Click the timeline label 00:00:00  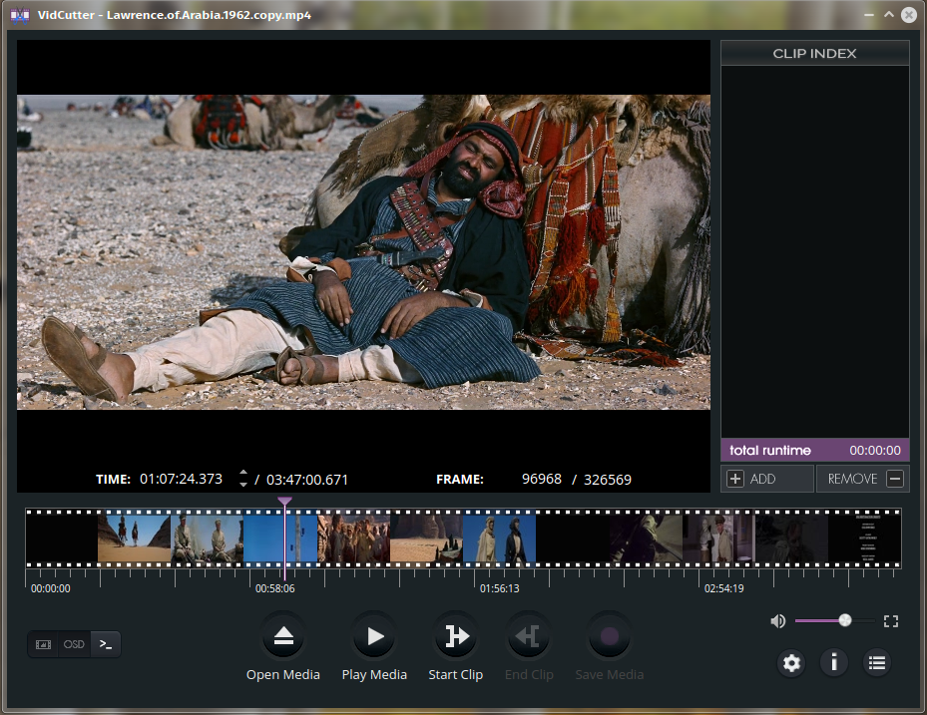(50, 588)
